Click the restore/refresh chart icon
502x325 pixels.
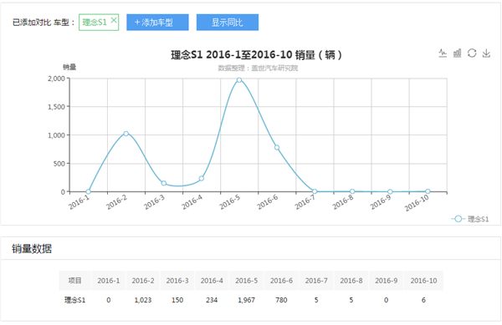[x=472, y=53]
